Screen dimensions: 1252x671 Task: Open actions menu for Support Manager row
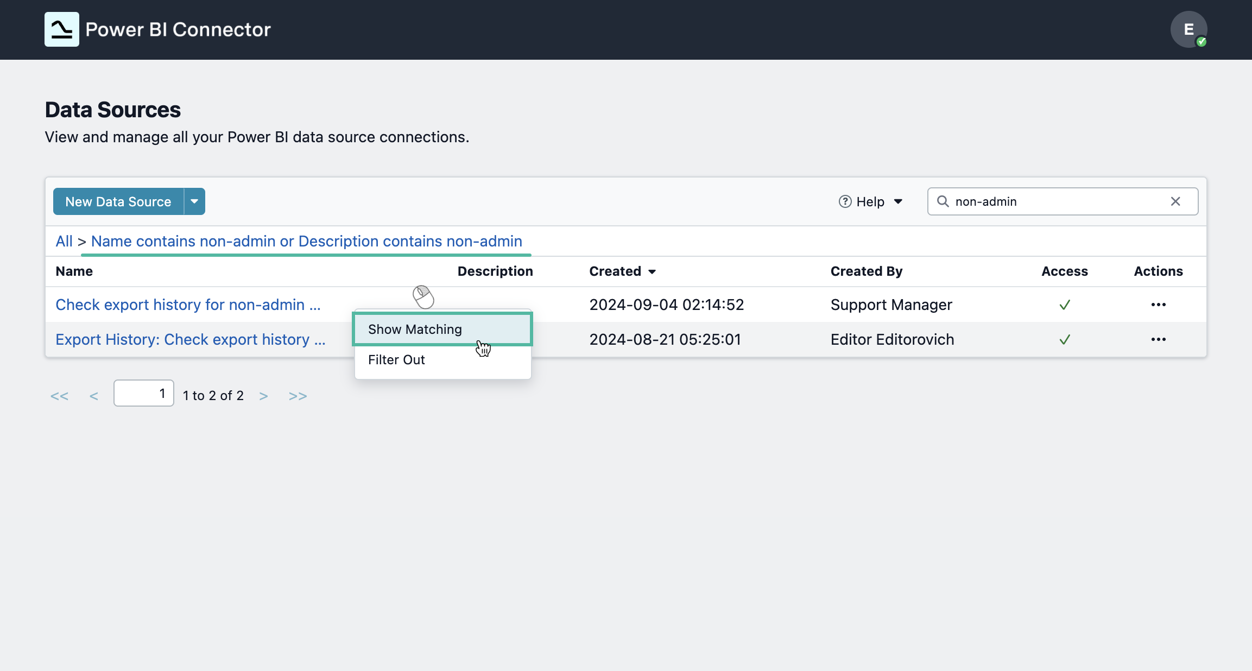[1158, 305]
